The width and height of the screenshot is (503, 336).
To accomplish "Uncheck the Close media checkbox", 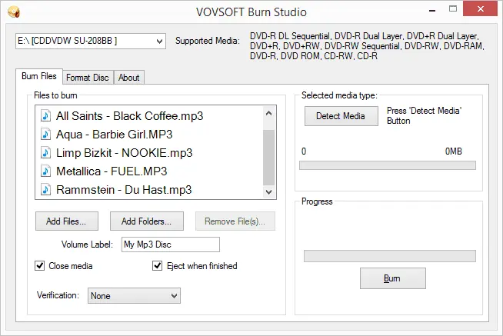I will coord(40,266).
